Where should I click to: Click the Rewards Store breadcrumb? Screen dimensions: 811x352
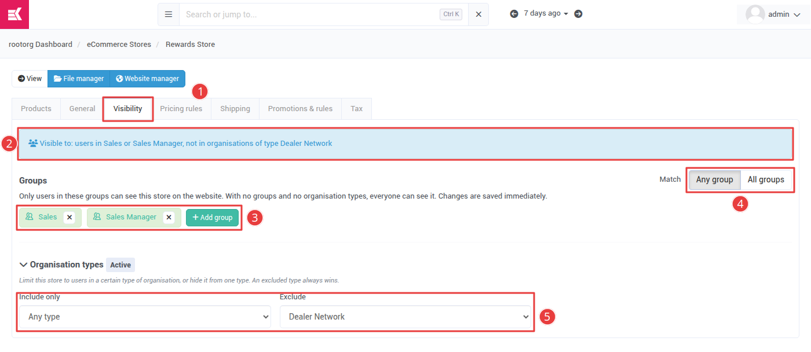click(190, 45)
